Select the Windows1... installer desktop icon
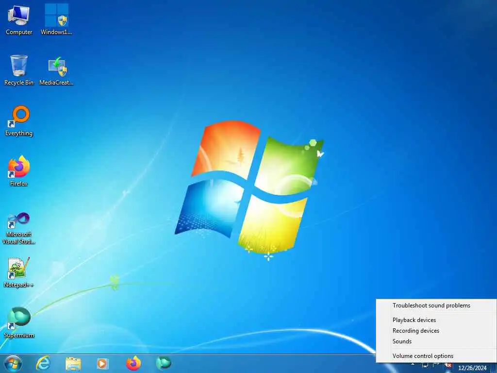The height and width of the screenshot is (373, 497). coord(56,20)
